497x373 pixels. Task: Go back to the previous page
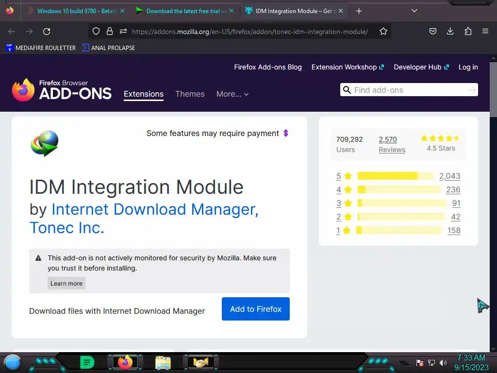(12, 32)
